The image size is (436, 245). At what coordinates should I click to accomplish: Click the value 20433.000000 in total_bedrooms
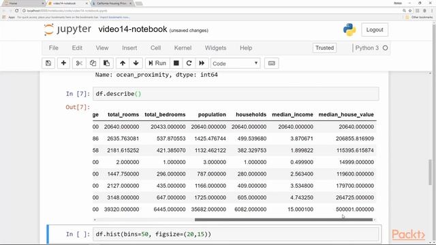[168, 127]
